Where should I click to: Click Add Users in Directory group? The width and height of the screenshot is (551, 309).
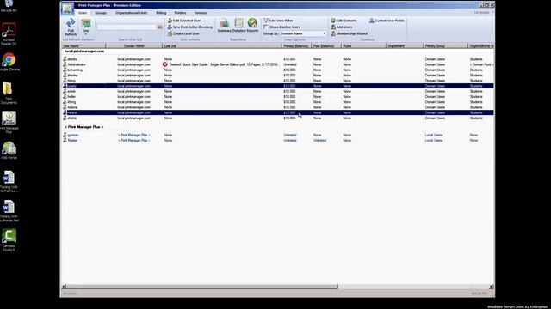pos(341,27)
